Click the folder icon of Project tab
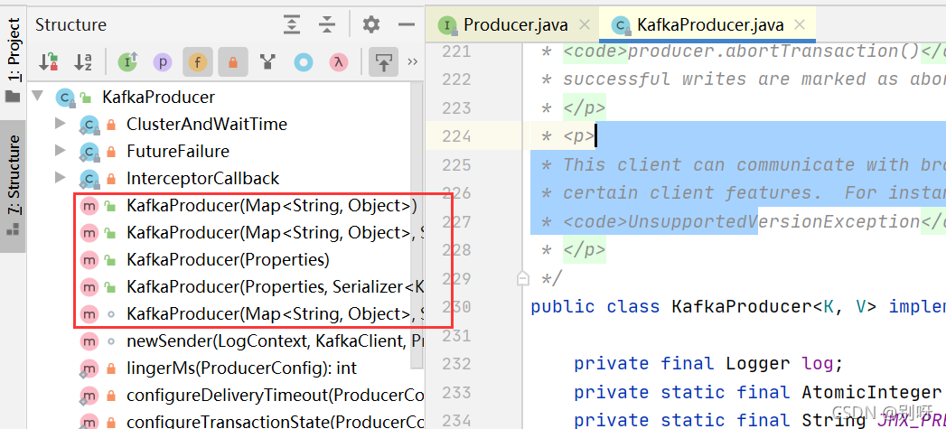The height and width of the screenshot is (429, 946). point(13,97)
